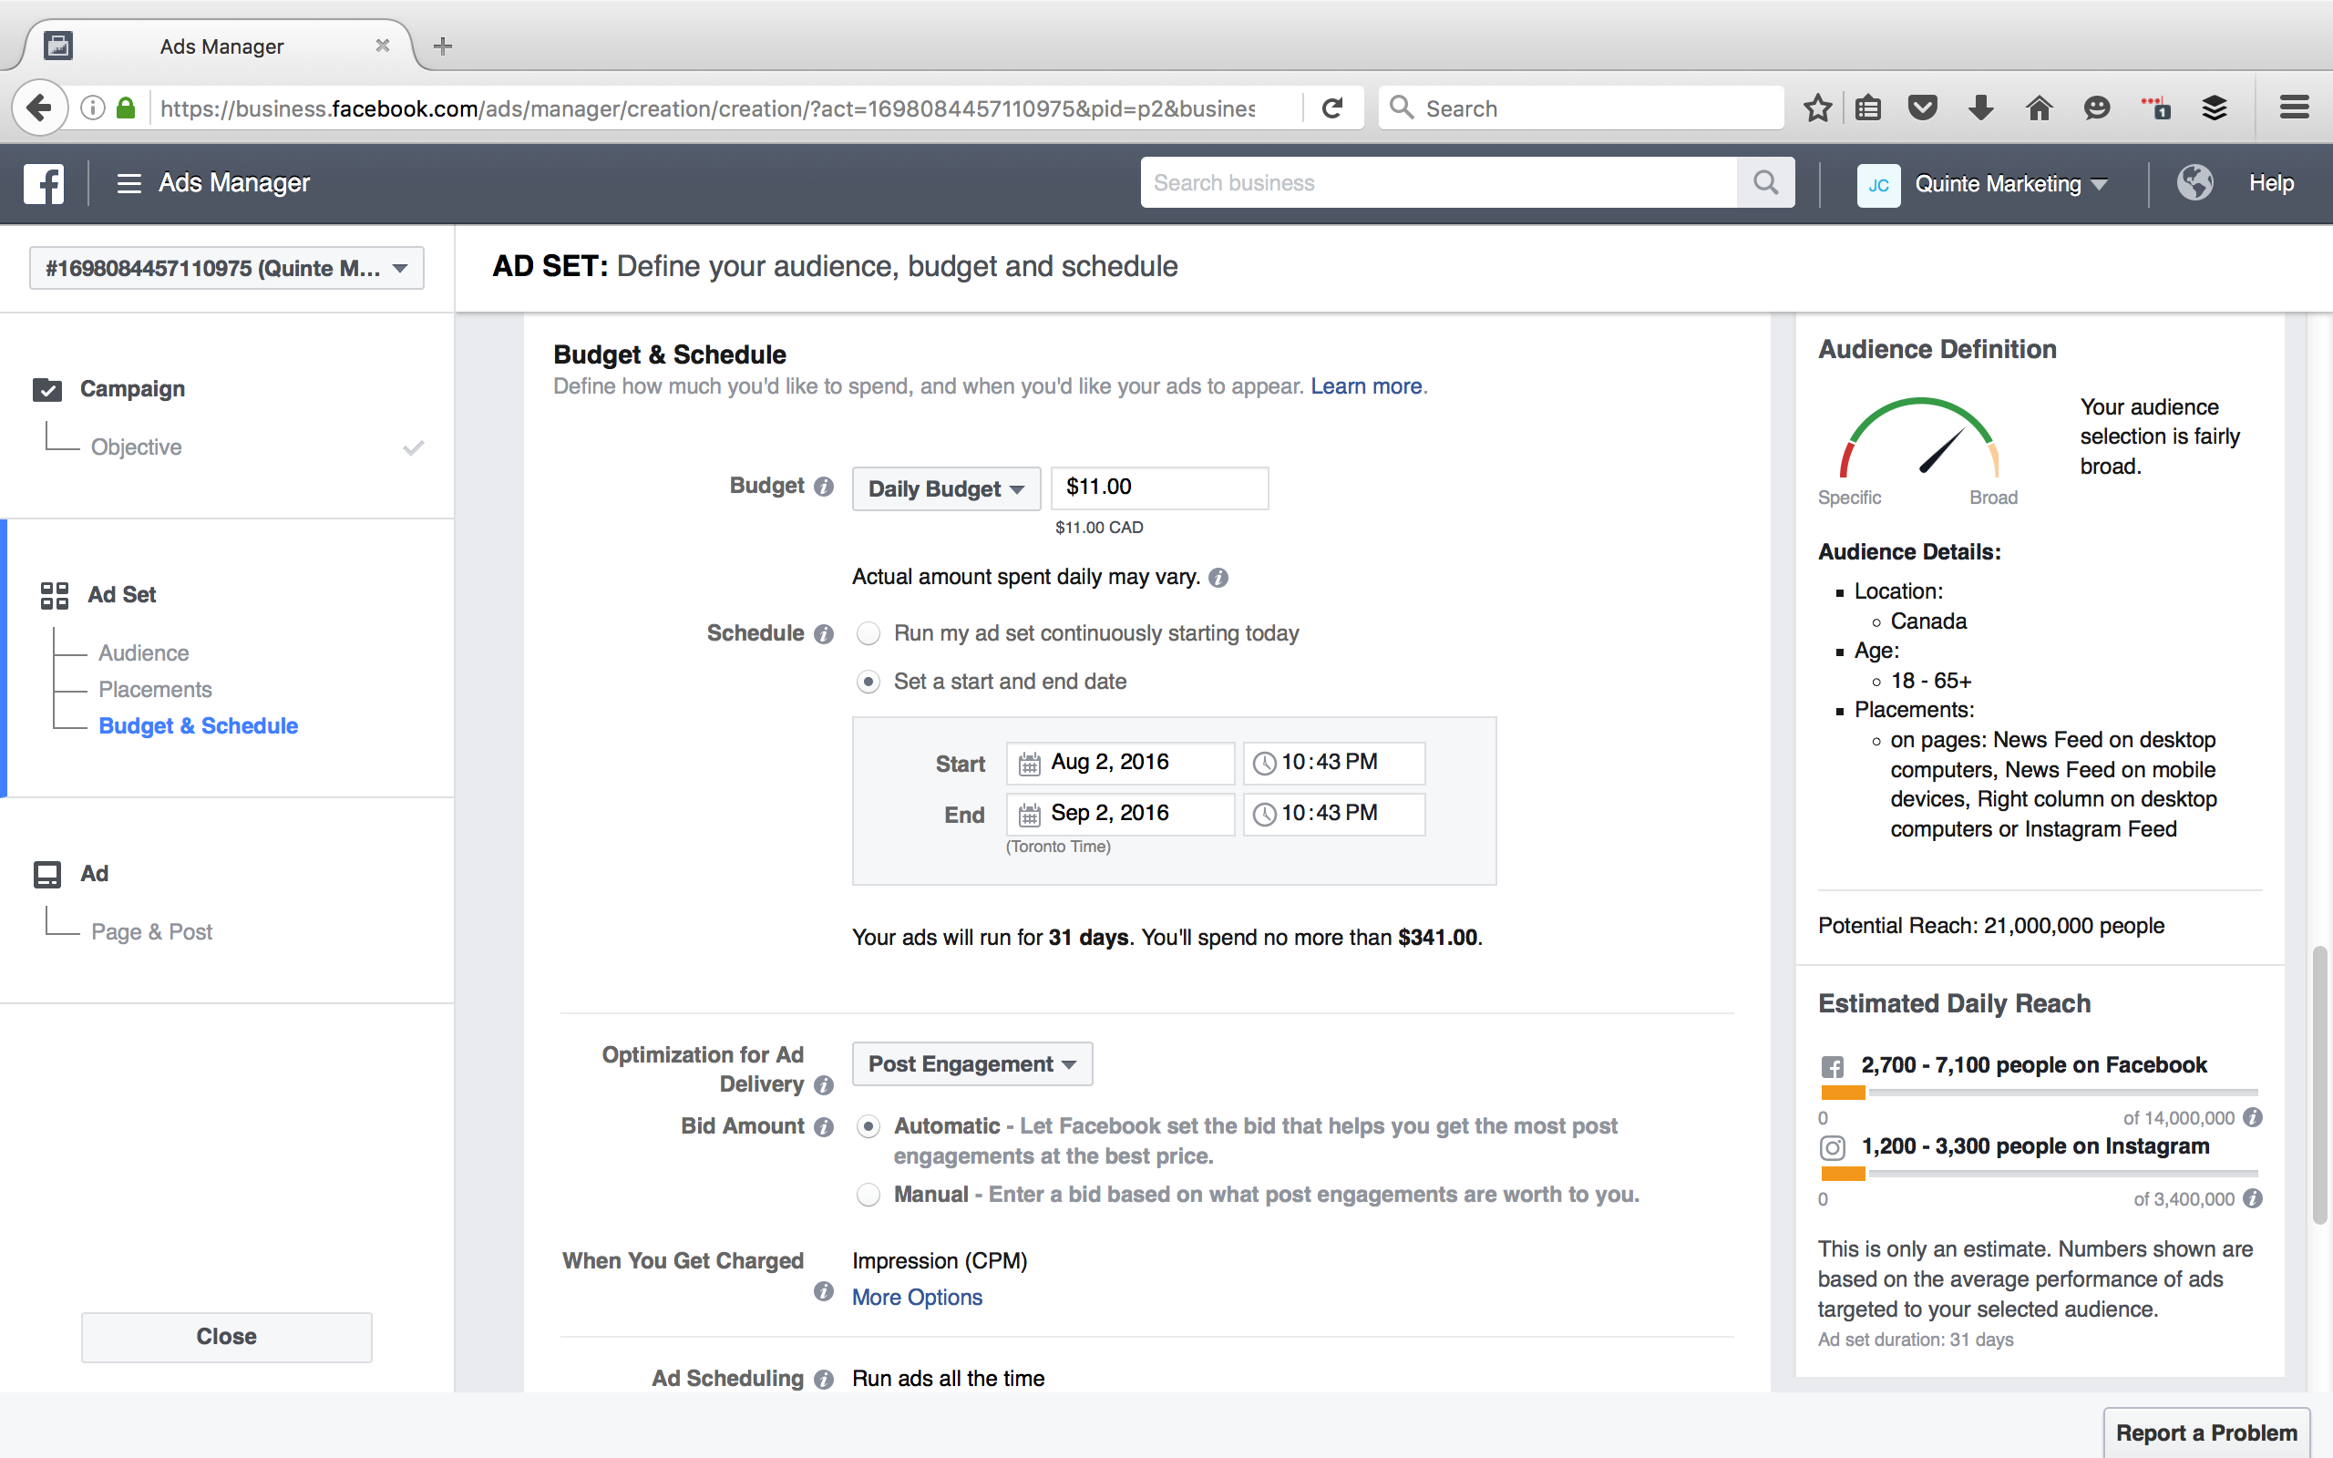Image resolution: width=2333 pixels, height=1458 pixels.
Task: Open the Daily Budget dropdown
Action: 945,489
